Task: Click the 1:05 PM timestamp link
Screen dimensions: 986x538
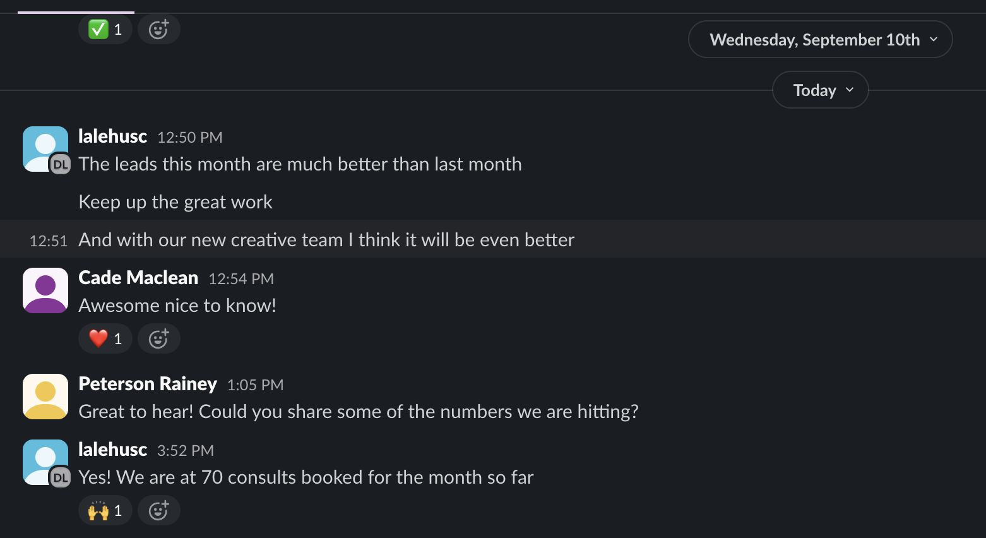Action: [255, 385]
